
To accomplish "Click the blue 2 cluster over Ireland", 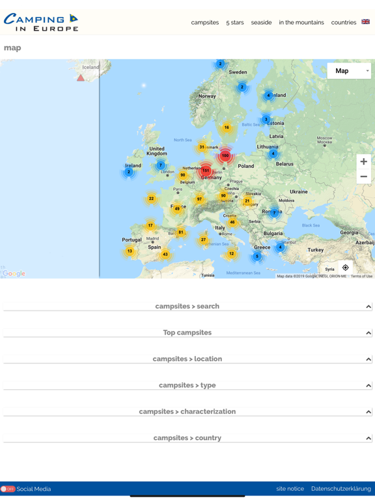I will tap(129, 172).
